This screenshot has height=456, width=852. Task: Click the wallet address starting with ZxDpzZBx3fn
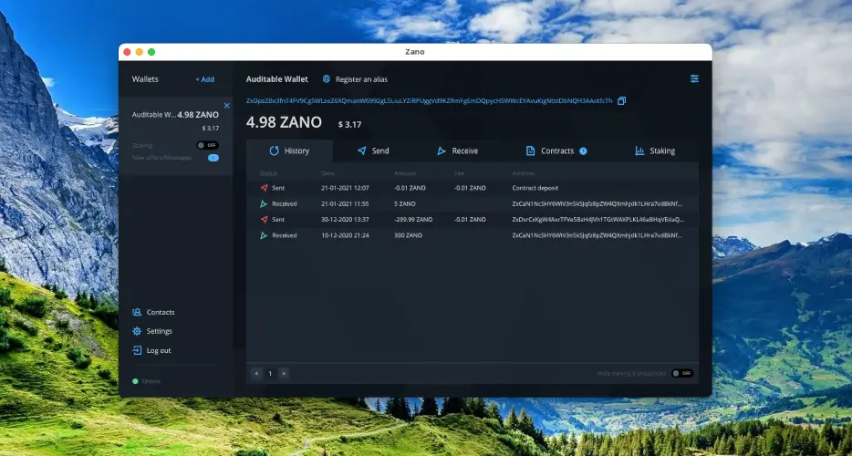(x=430, y=100)
